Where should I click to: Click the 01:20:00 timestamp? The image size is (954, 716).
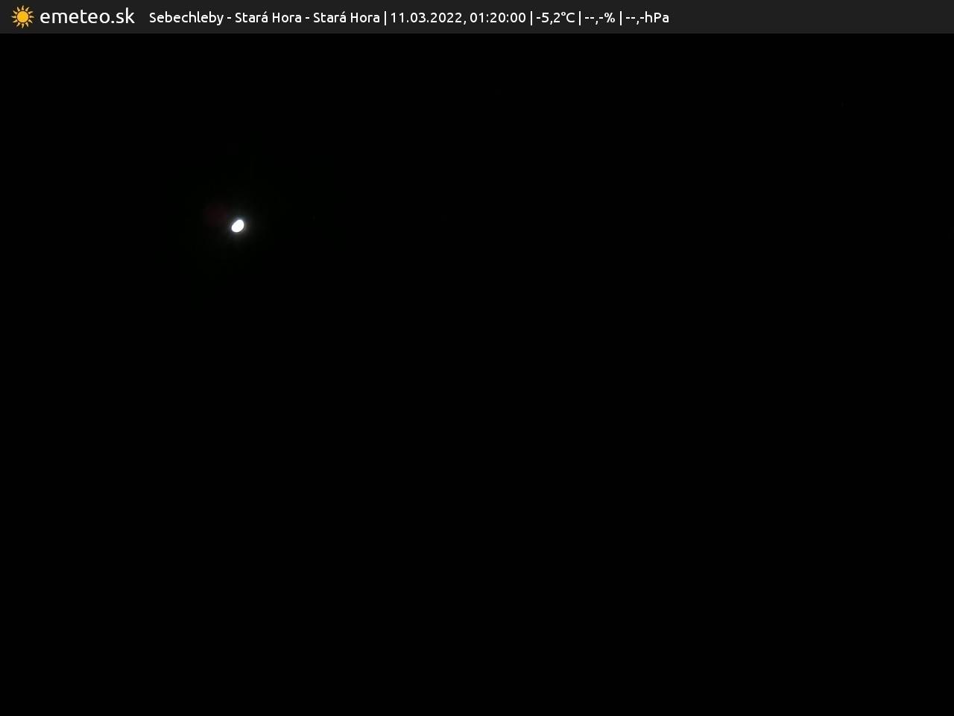tap(497, 17)
